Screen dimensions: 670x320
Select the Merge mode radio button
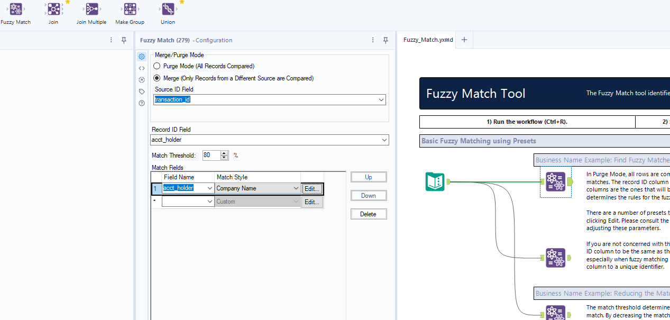157,78
